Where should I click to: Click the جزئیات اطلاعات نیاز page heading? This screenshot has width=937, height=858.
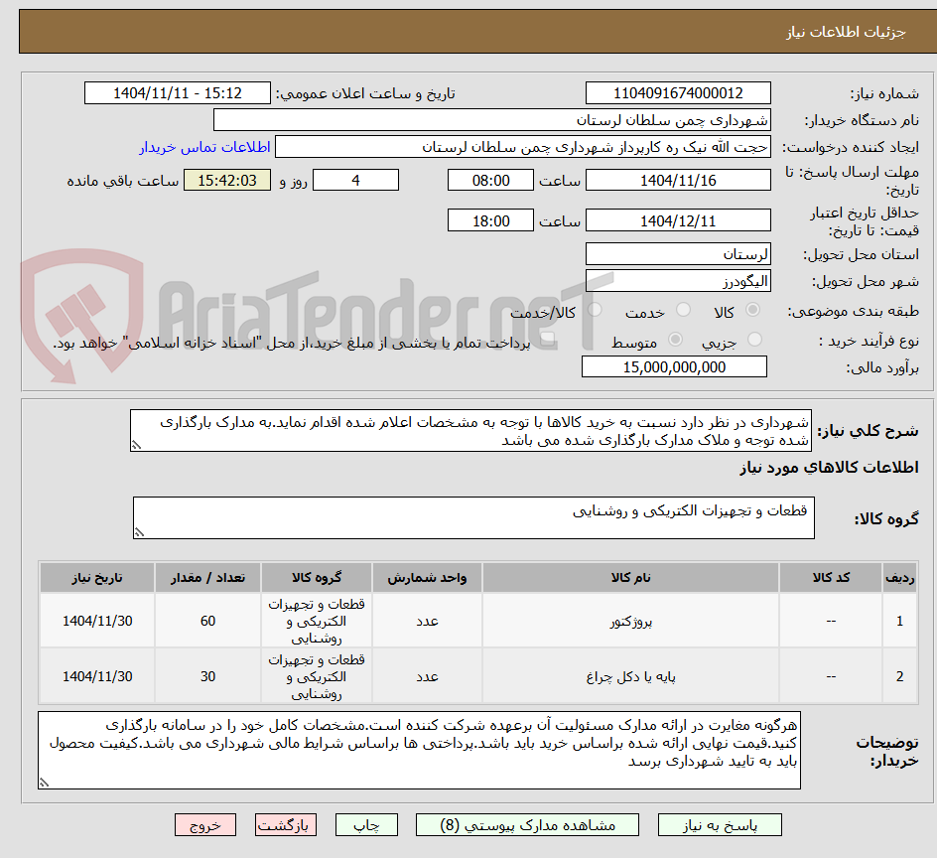pyautogui.click(x=846, y=32)
